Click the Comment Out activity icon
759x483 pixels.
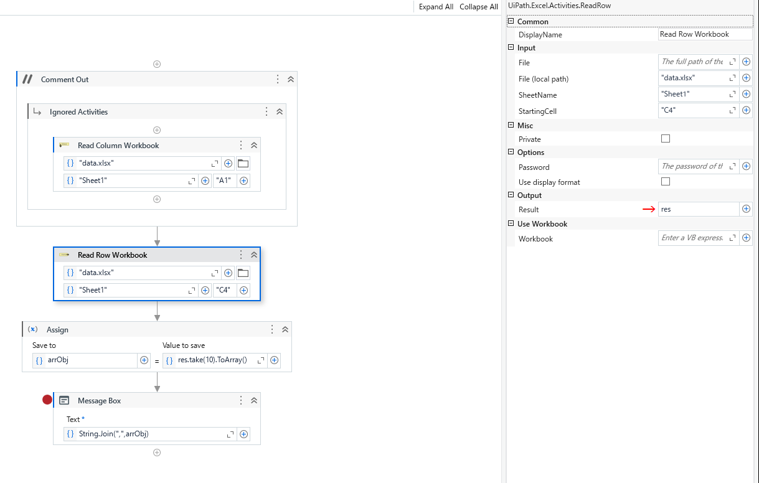click(27, 79)
